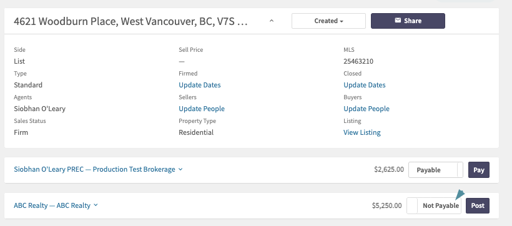Open Siobhan O'Leary PREC — Production Test Brokerage link

(94, 169)
